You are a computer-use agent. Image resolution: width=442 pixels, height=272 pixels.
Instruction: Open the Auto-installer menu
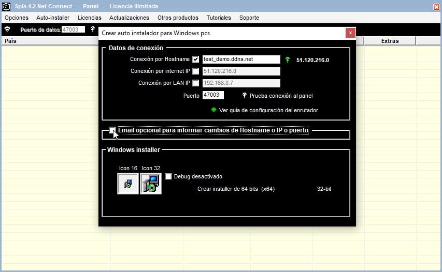click(x=53, y=18)
